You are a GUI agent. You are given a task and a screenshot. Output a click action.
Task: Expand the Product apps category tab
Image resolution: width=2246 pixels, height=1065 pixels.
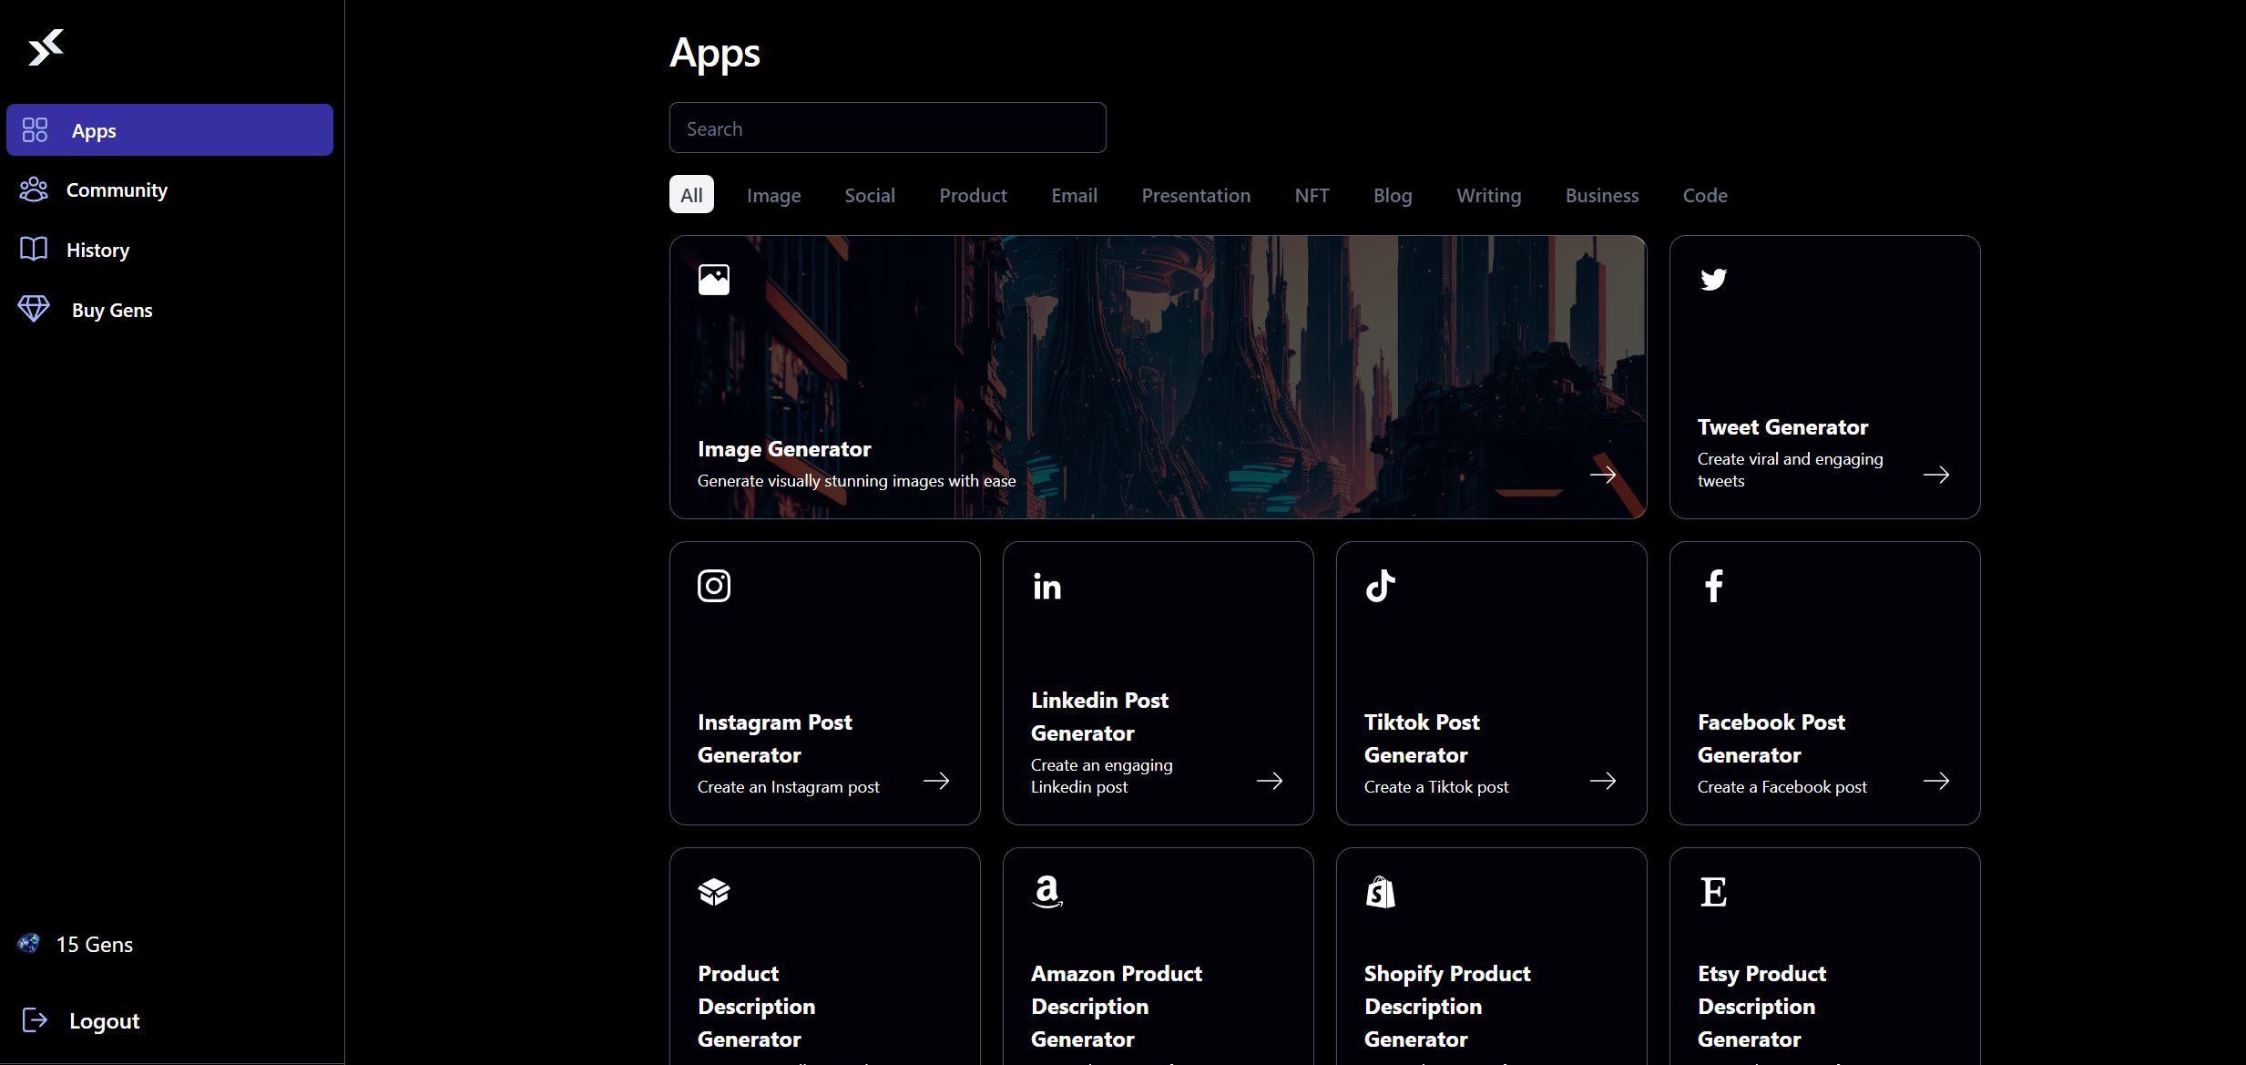coord(971,193)
